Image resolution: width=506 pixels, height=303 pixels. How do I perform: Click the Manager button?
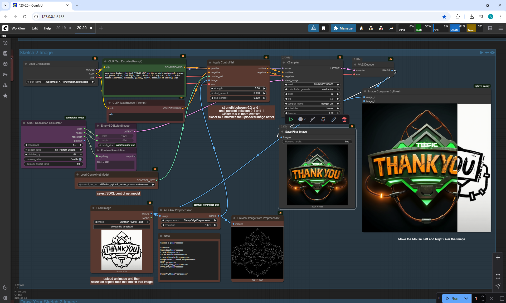pyautogui.click(x=343, y=28)
